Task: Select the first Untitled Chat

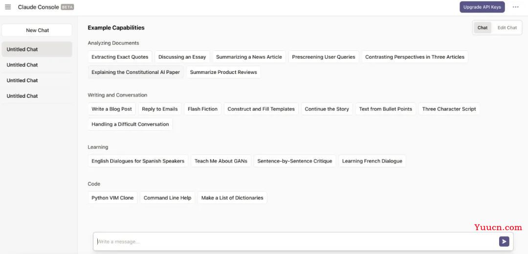Action: (37, 49)
